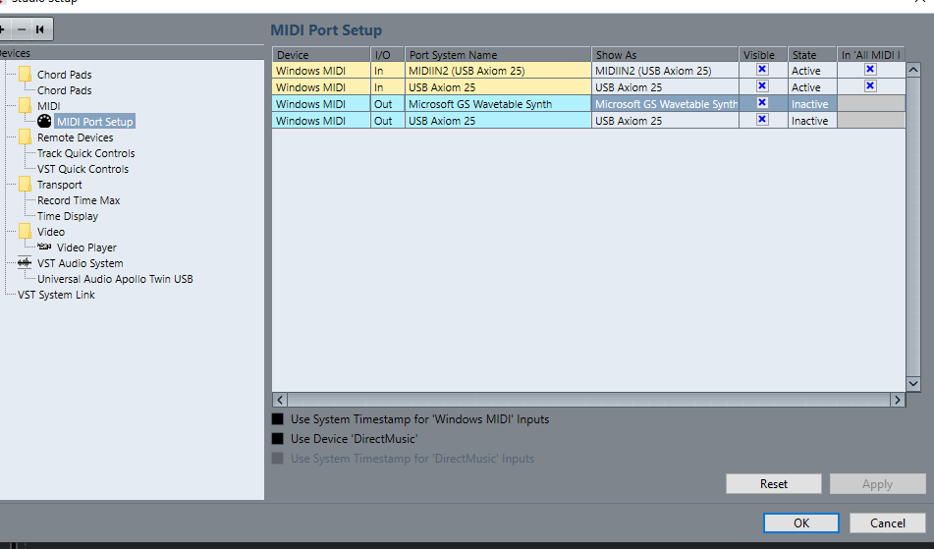
Task: Click OK to confirm studio setup
Action: [x=801, y=522]
